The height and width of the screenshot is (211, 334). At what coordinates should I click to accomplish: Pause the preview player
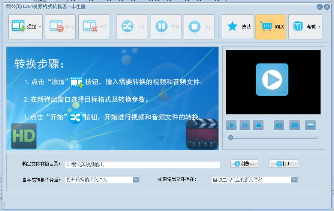pyautogui.click(x=245, y=125)
